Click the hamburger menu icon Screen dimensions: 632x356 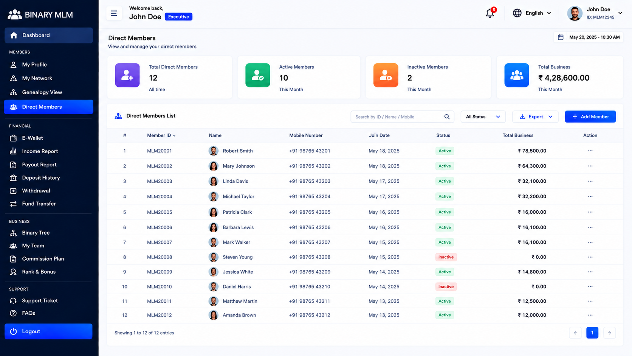114,14
